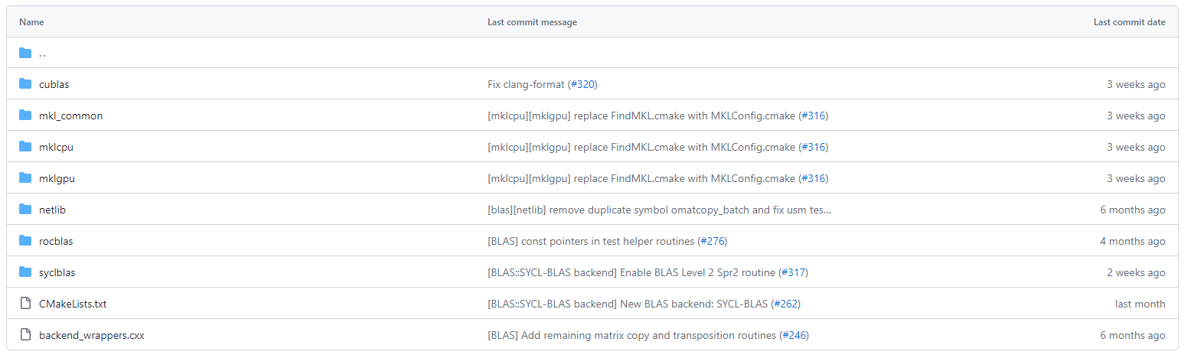Viewport: 1184px width, 358px height.
Task: Click the netlib folder icon
Action: click(x=25, y=210)
